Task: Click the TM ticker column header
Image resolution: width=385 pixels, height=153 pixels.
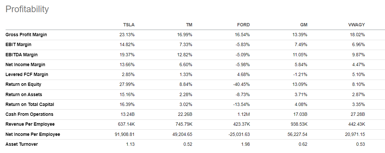Action: pyautogui.click(x=189, y=25)
